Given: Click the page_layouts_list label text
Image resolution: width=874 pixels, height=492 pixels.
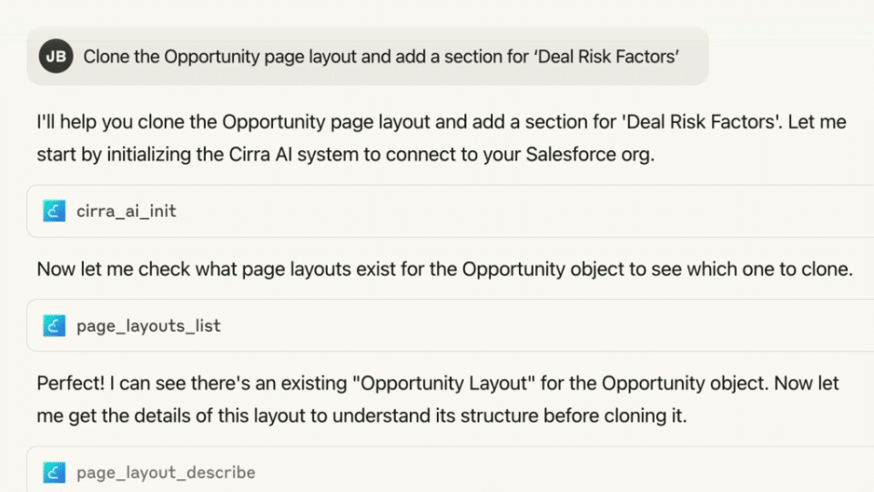Looking at the screenshot, I should click(148, 325).
